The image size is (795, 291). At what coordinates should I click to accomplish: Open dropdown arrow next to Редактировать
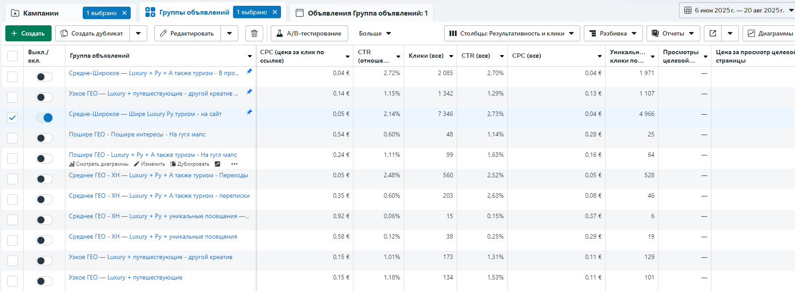point(229,33)
